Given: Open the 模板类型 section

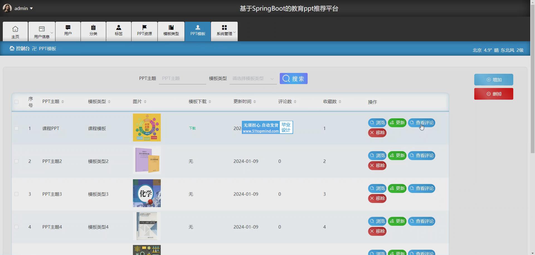Looking at the screenshot, I should (171, 31).
